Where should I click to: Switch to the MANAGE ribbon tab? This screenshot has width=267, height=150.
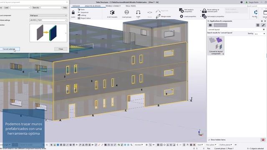76,6
